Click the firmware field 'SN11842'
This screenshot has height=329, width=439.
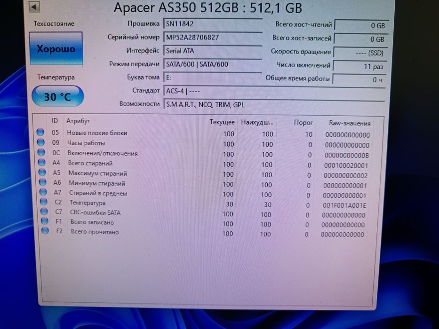[213, 24]
